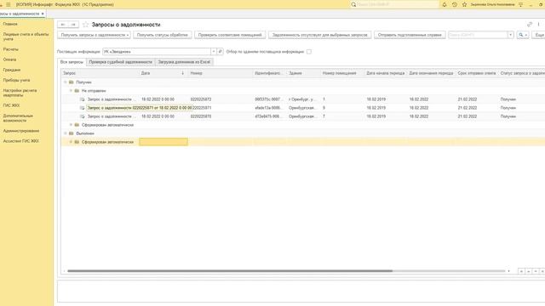Screen dimensions: 545x306
Task: Click Проверить соответствие помещений button
Action: click(230, 35)
